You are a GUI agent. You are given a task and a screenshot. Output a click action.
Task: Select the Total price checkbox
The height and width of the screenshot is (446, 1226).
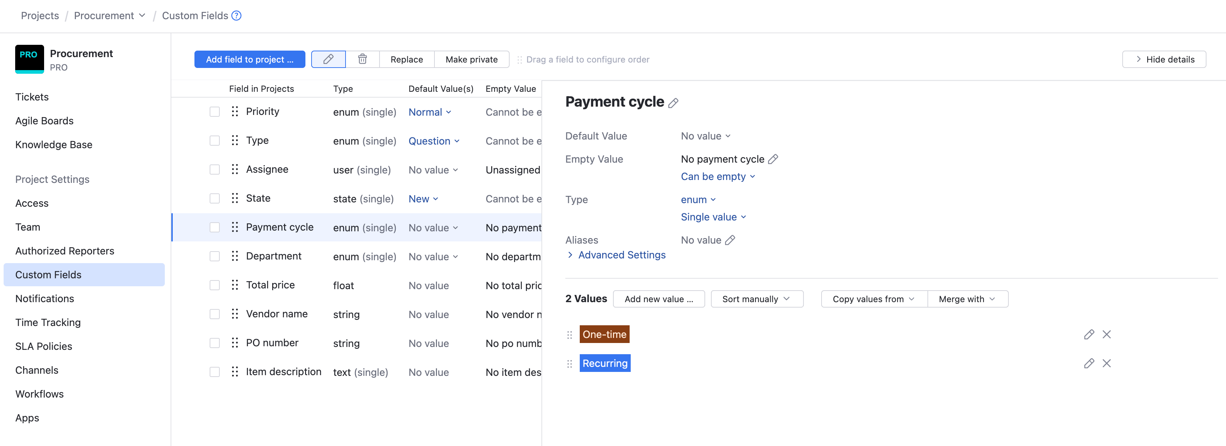(214, 285)
